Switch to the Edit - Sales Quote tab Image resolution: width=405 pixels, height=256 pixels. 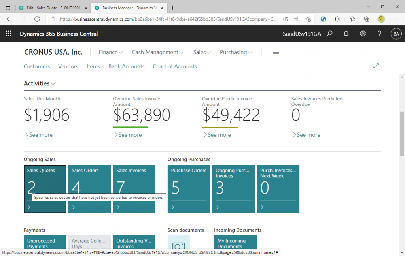pos(53,8)
